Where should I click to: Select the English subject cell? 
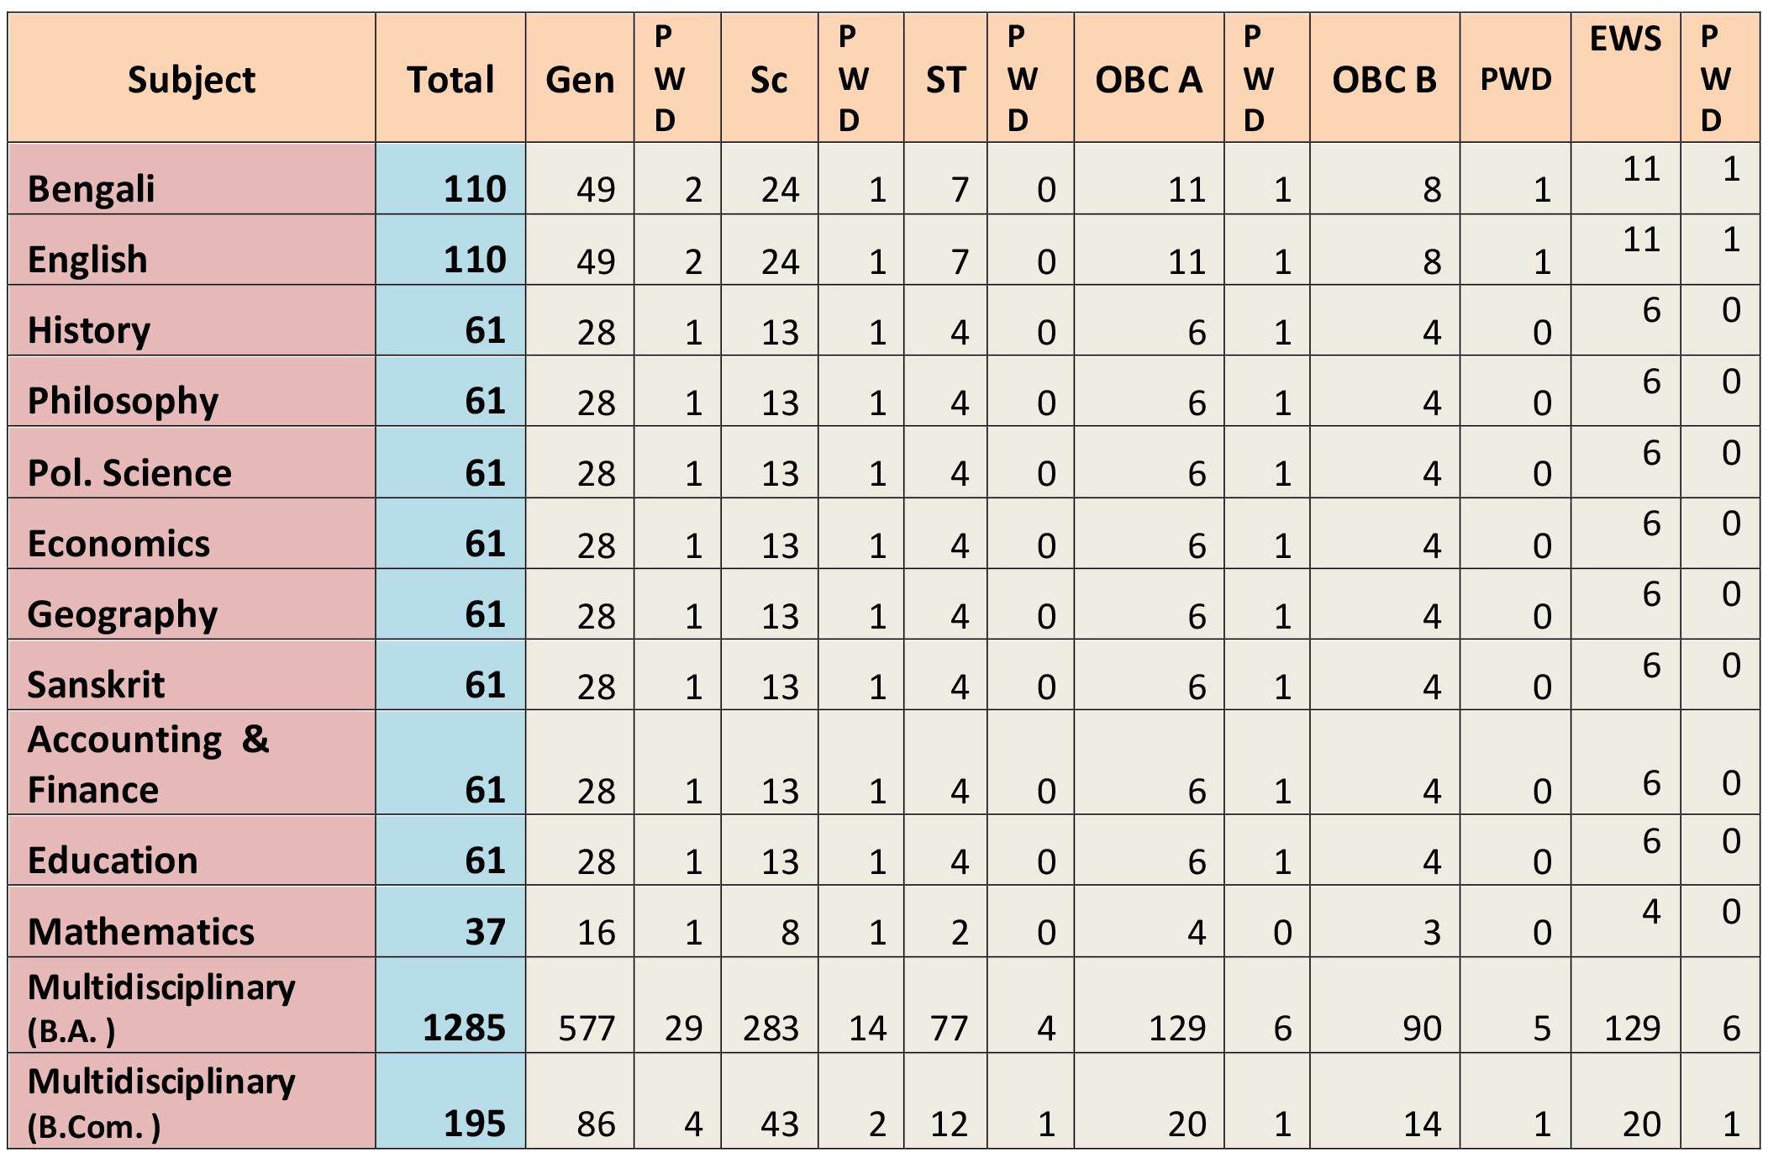pyautogui.click(x=87, y=260)
